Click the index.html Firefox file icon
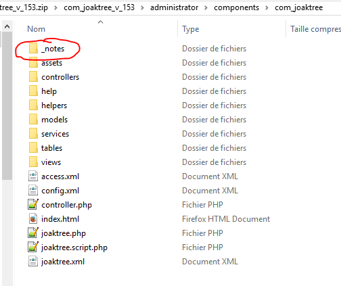Screen dimensions: 341x286 coord(33,219)
